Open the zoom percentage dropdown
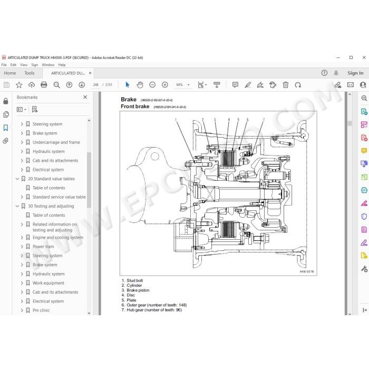This screenshot has width=369, height=369. pos(189,85)
